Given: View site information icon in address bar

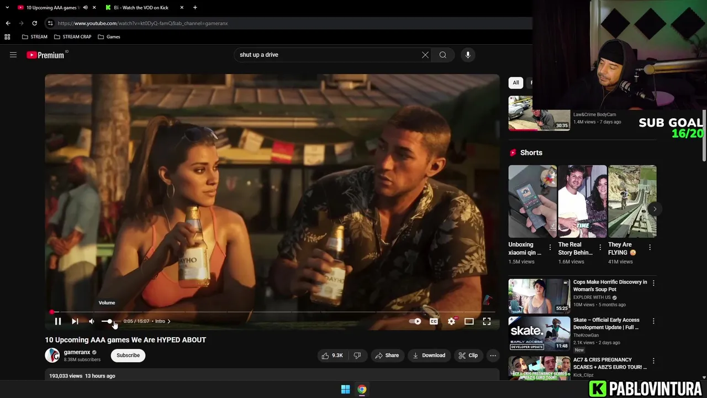Looking at the screenshot, I should tap(50, 23).
